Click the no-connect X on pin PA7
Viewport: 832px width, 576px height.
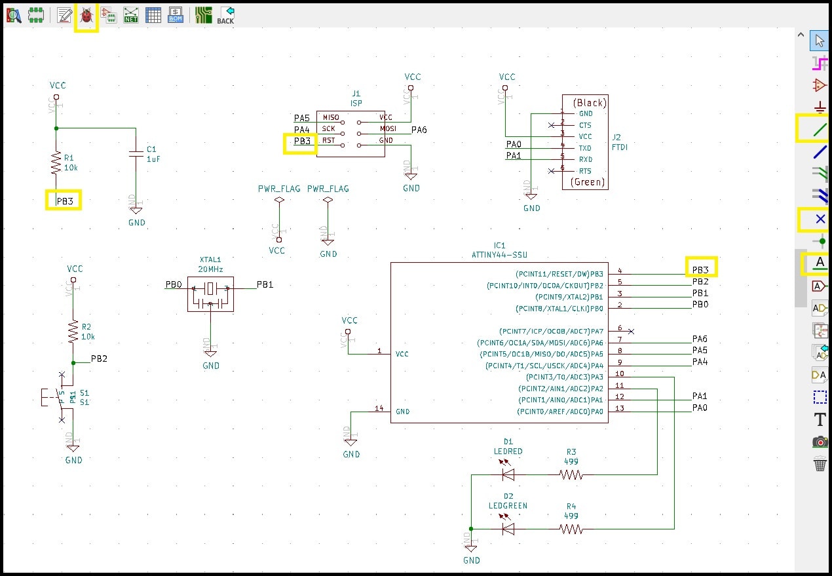pyautogui.click(x=630, y=332)
